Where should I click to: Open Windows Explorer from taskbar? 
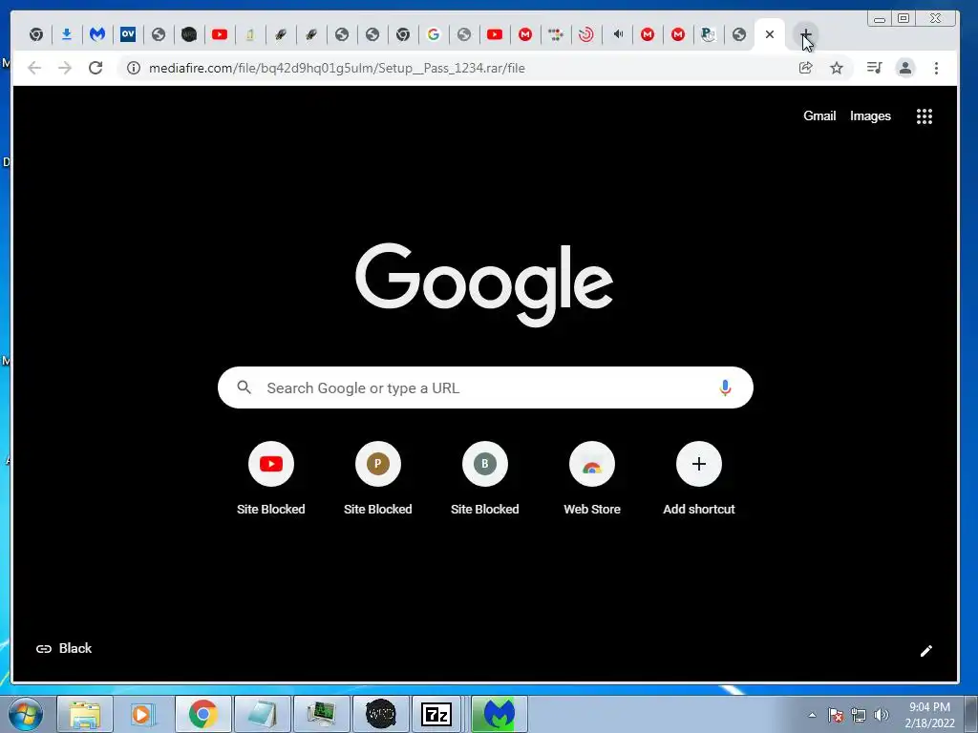pos(85,714)
